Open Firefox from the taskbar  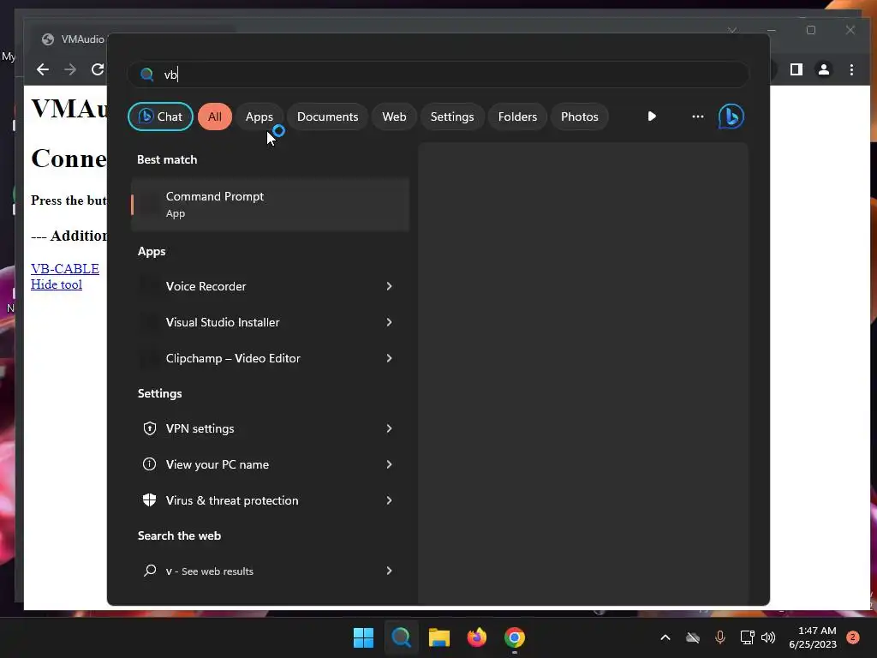tap(476, 637)
